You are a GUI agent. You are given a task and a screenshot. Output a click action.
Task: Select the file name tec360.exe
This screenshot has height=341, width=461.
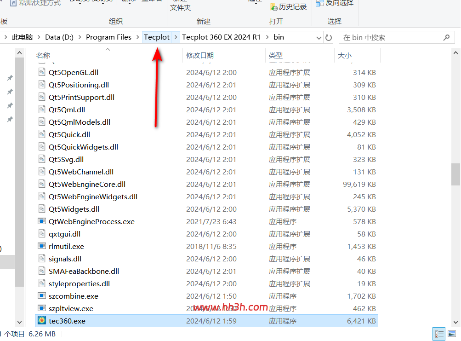[x=67, y=321]
